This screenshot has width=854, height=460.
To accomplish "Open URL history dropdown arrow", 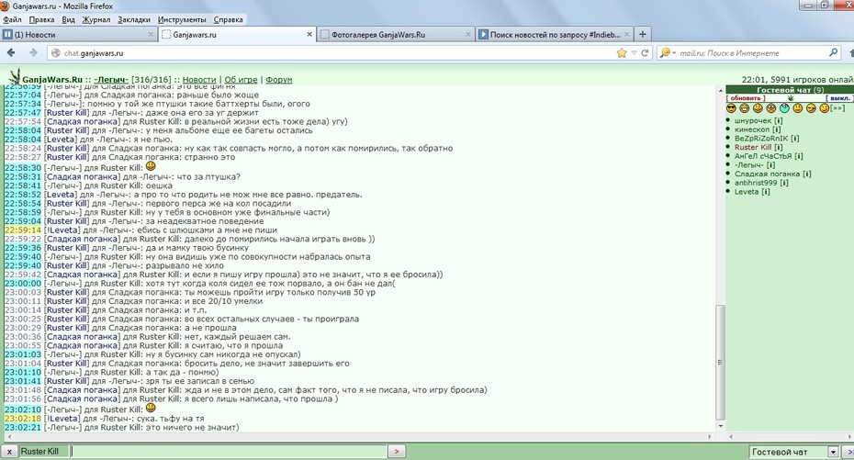I will (634, 53).
